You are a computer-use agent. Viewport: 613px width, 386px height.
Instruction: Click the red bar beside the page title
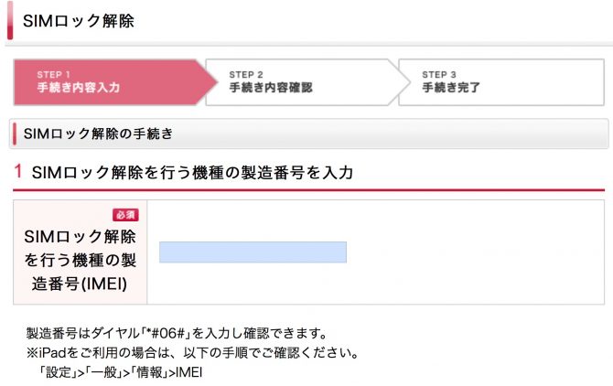click(10, 21)
